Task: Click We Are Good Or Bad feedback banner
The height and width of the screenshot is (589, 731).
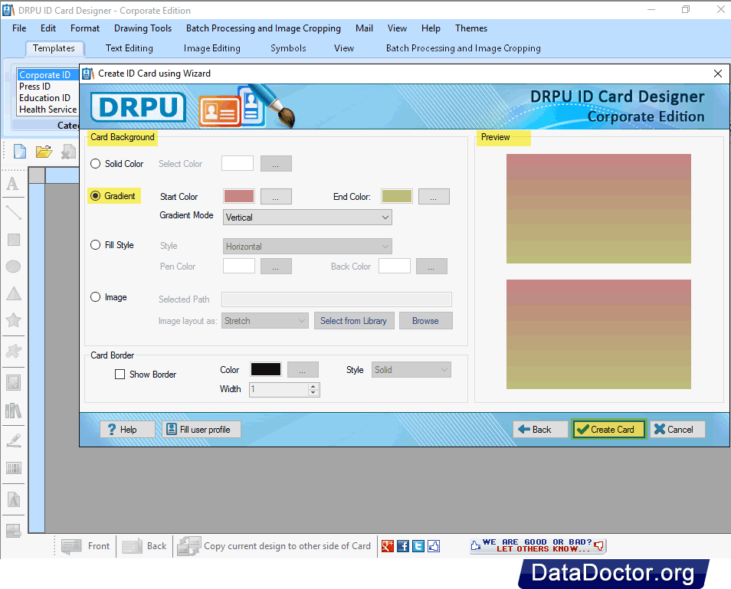Action: 538,545
